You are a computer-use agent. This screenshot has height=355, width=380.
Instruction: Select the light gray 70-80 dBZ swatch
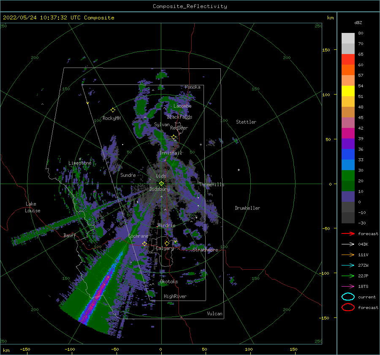click(x=348, y=38)
